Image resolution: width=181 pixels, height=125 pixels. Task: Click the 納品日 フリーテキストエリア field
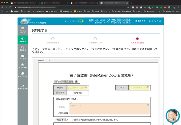(x=77, y=88)
